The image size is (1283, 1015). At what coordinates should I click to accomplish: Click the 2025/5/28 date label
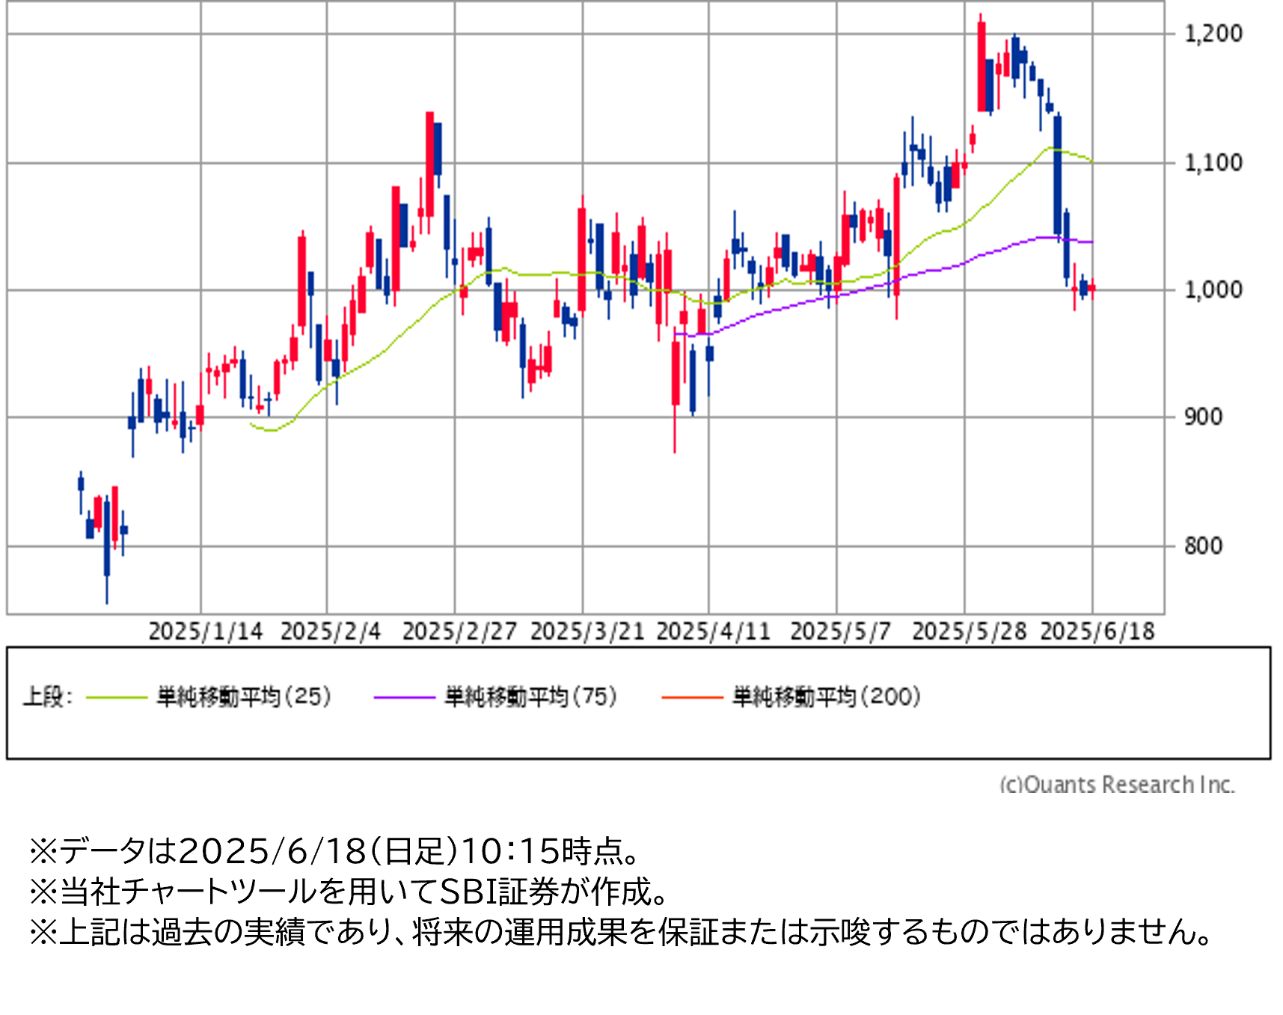click(969, 632)
